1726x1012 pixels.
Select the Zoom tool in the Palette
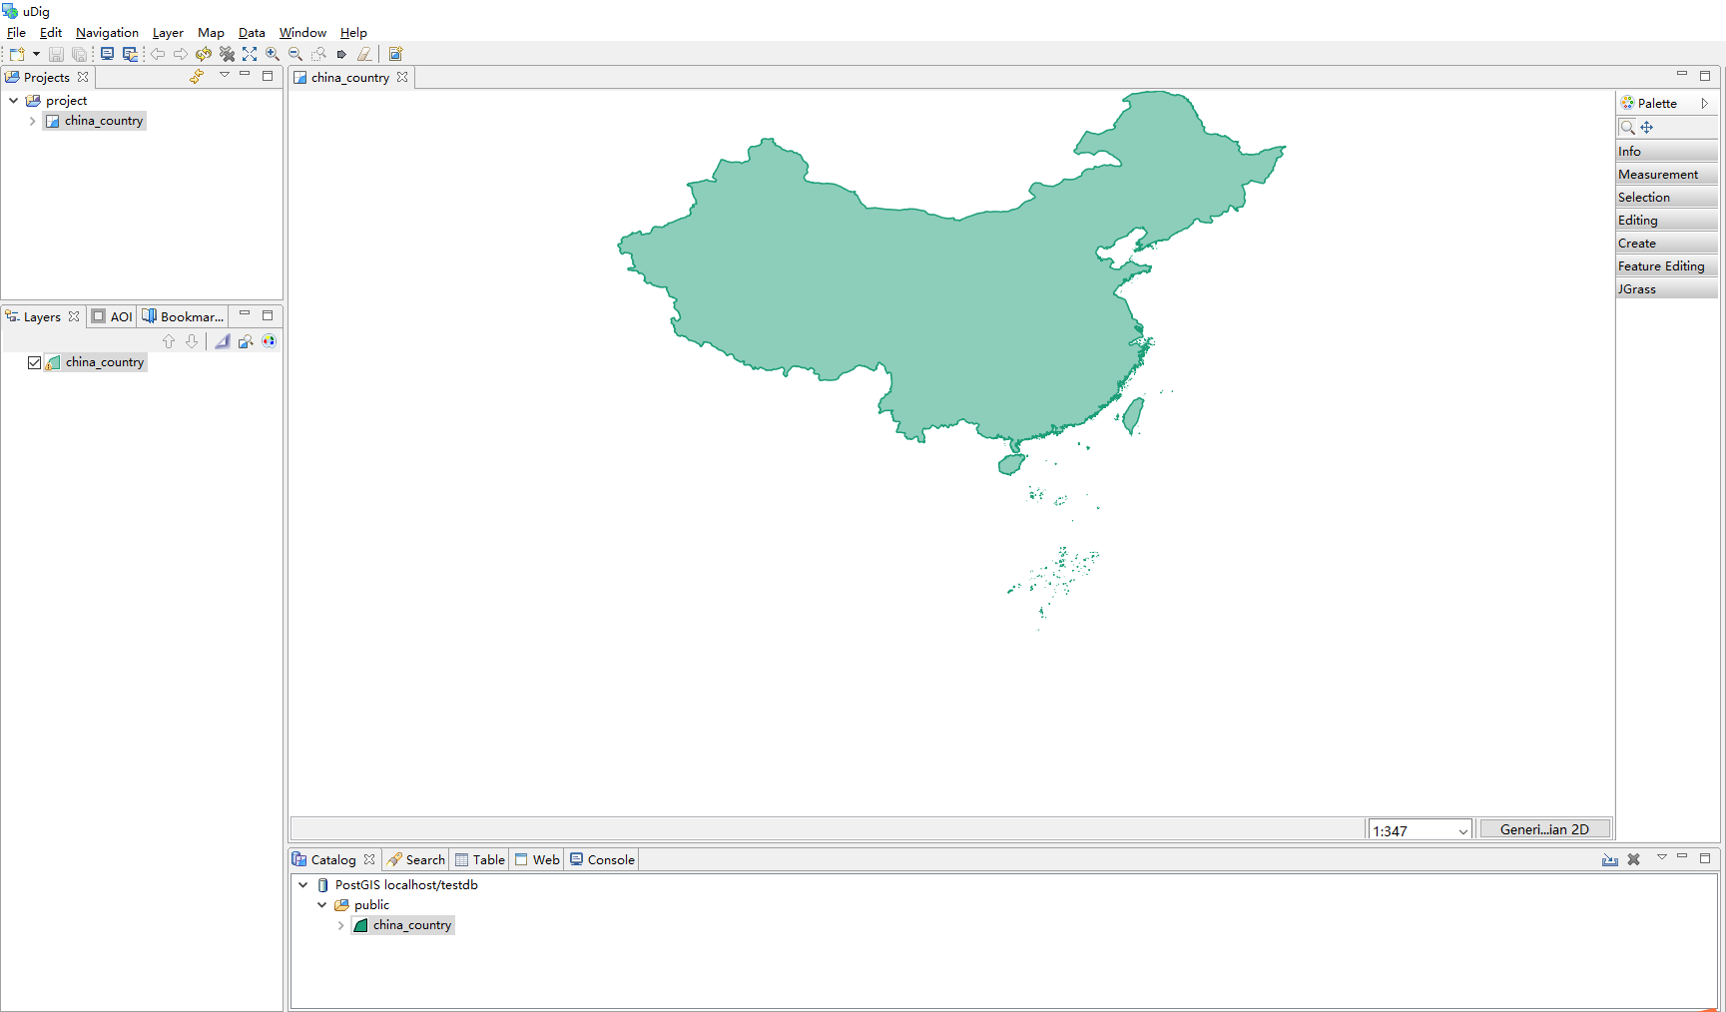point(1627,127)
